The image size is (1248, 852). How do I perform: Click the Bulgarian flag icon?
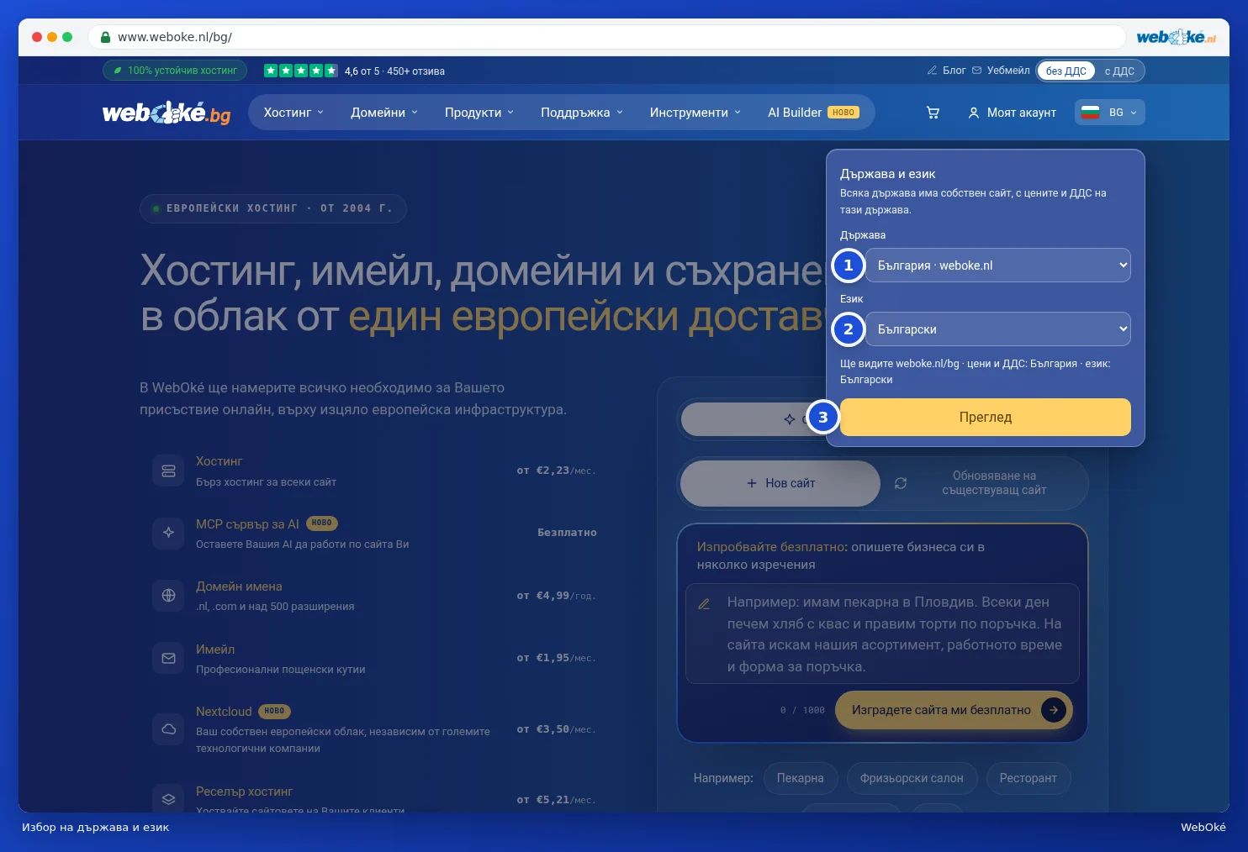point(1090,113)
